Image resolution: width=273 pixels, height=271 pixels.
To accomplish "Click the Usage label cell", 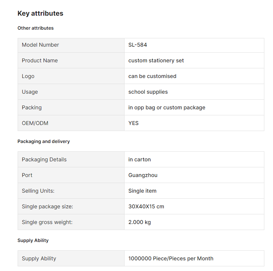I will coord(71,92).
